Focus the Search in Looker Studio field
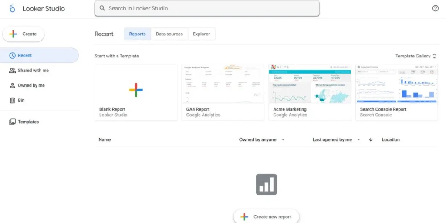446x223 pixels. coord(207,8)
